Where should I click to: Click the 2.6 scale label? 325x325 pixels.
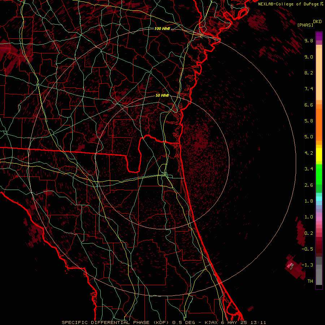[x=309, y=185]
